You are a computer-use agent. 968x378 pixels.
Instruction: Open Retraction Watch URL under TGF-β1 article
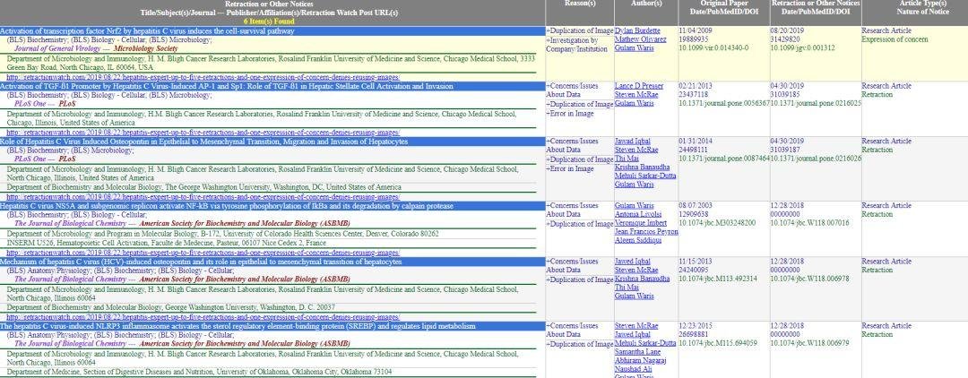203,132
